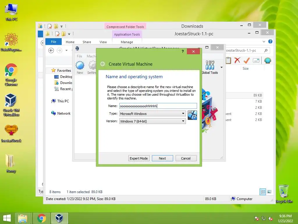Click the New VM icon in VirtualBox Manager
The height and width of the screenshot is (224, 298).
[x=80, y=67]
